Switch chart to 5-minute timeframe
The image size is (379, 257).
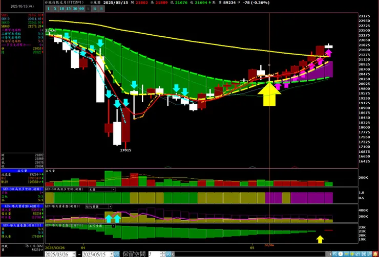[x=55, y=9]
